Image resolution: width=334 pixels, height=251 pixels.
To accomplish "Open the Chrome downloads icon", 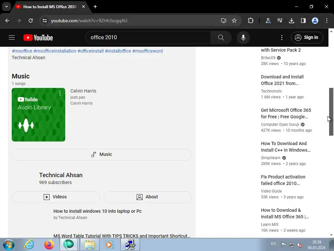I will coord(291,21).
